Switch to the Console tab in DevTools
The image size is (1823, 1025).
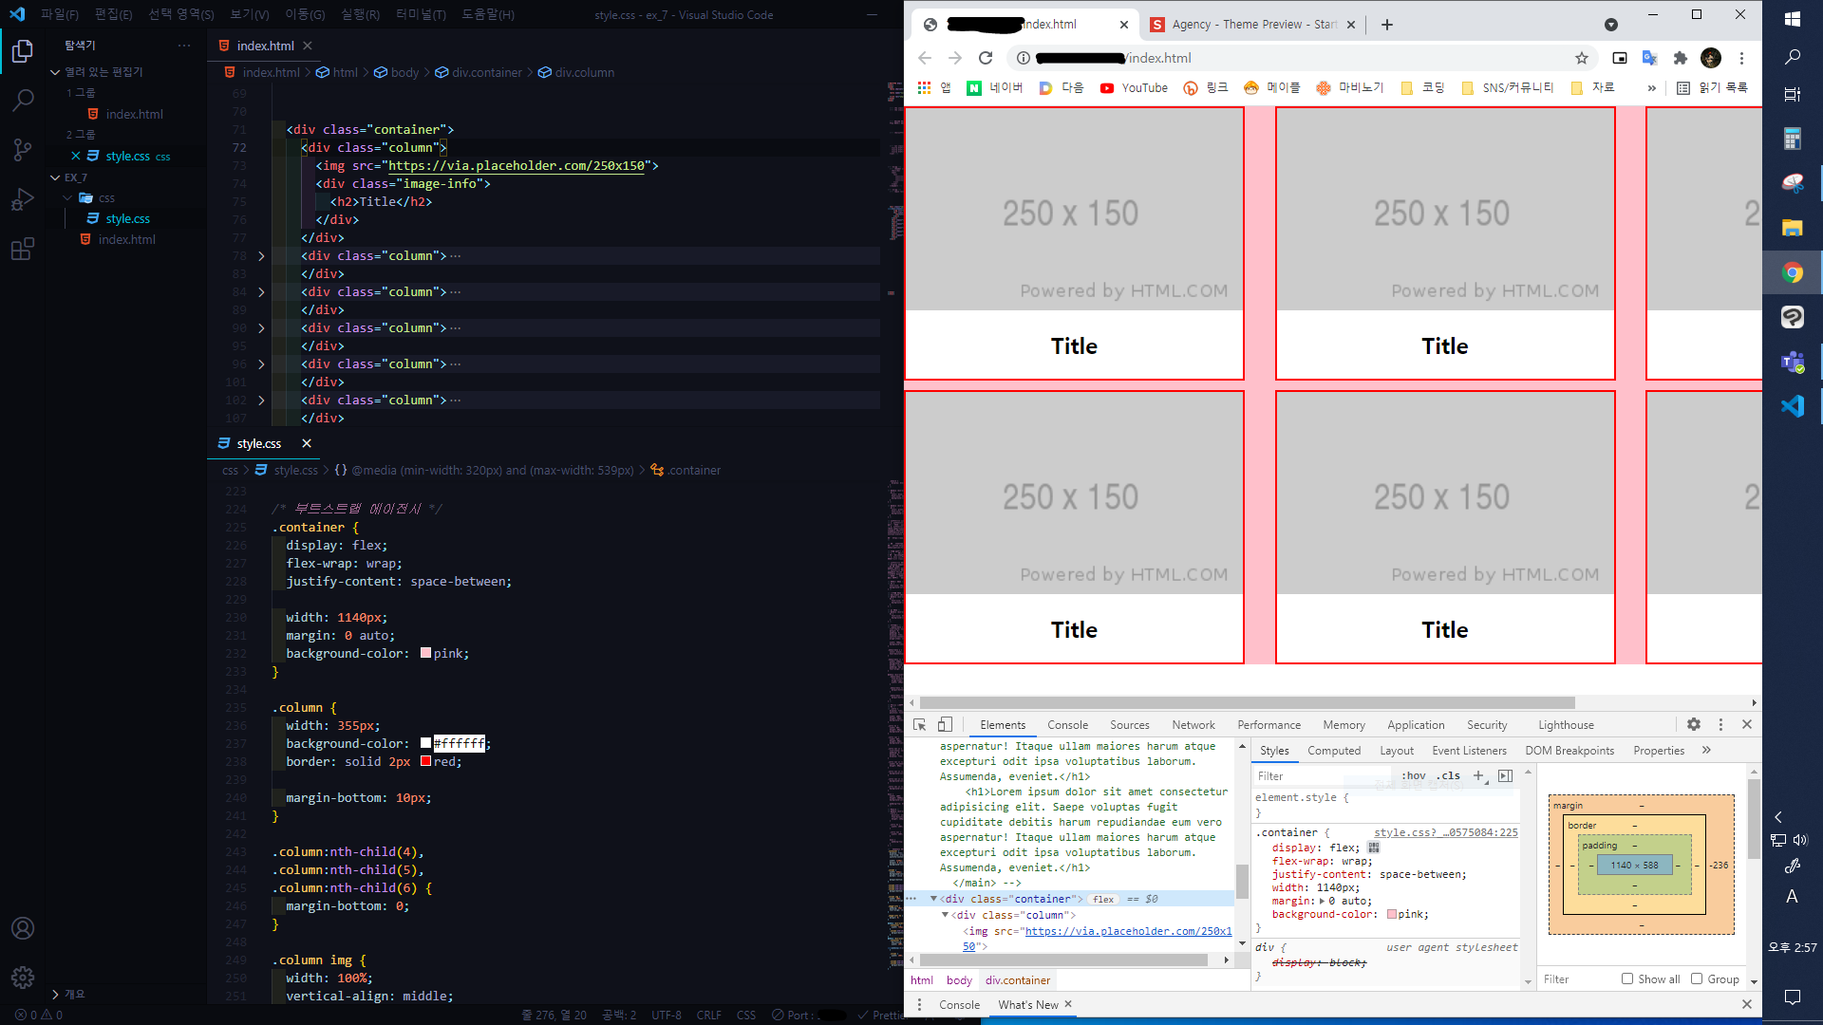pyautogui.click(x=1067, y=725)
